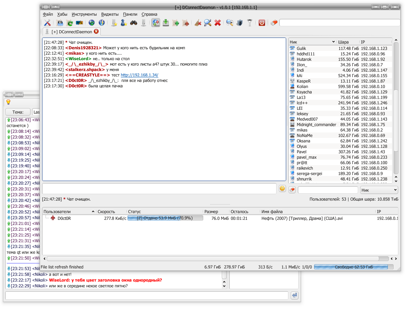Click the magnifier find-in-chat icon
The height and width of the screenshot is (311, 418).
(x=208, y=23)
